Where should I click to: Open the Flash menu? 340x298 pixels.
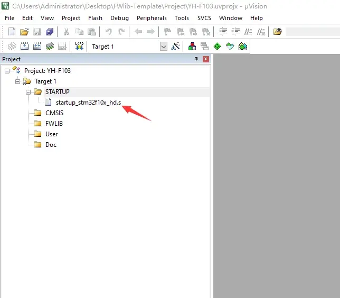coord(95,18)
